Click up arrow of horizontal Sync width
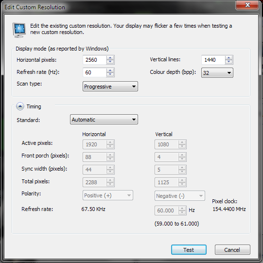Image resolution: width=263 pixels, height=263 pixels. point(110,168)
